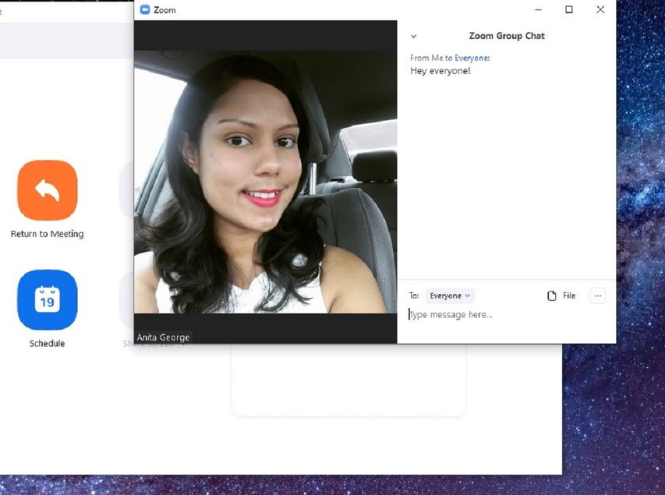Select the Hey everyone! chat message
This screenshot has width=665, height=495.
[x=440, y=71]
